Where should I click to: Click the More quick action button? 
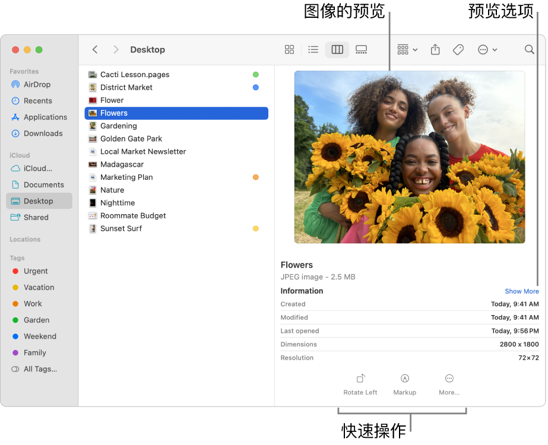449,384
